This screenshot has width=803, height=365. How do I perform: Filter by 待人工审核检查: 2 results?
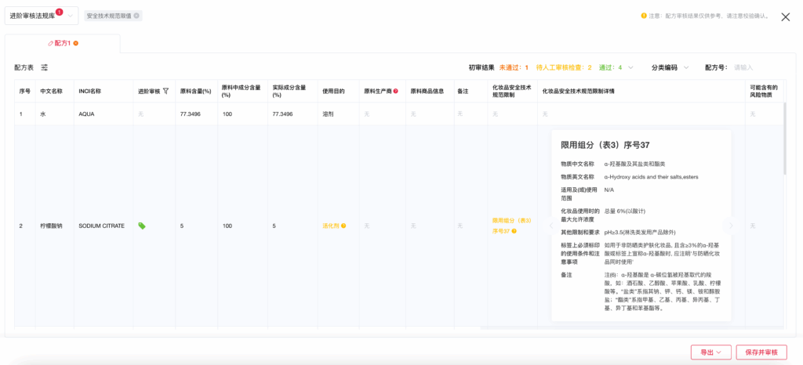(564, 67)
